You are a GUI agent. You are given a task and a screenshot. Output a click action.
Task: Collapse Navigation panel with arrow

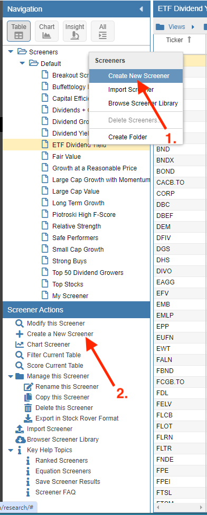click(x=142, y=9)
